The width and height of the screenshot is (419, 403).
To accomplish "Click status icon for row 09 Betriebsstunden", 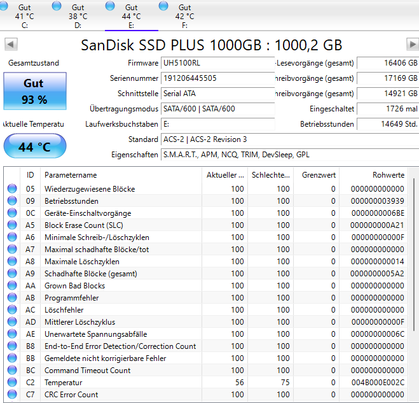I will click(x=12, y=201).
